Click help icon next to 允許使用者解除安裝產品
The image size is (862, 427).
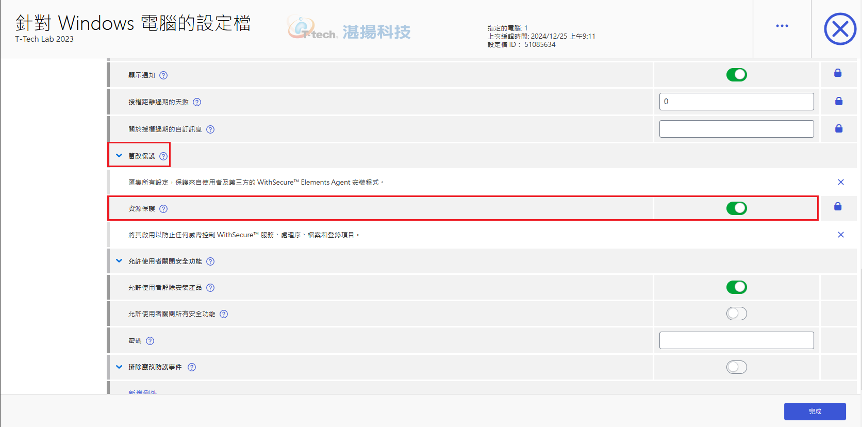[x=210, y=288]
